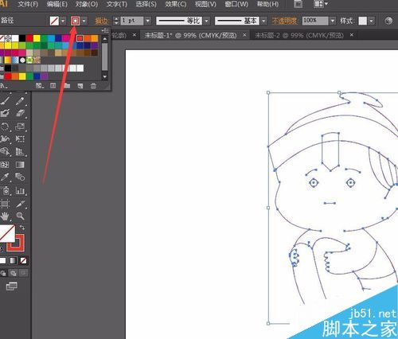
Task: Open the swatch options icon in swatches panel
Action: (x=53, y=86)
